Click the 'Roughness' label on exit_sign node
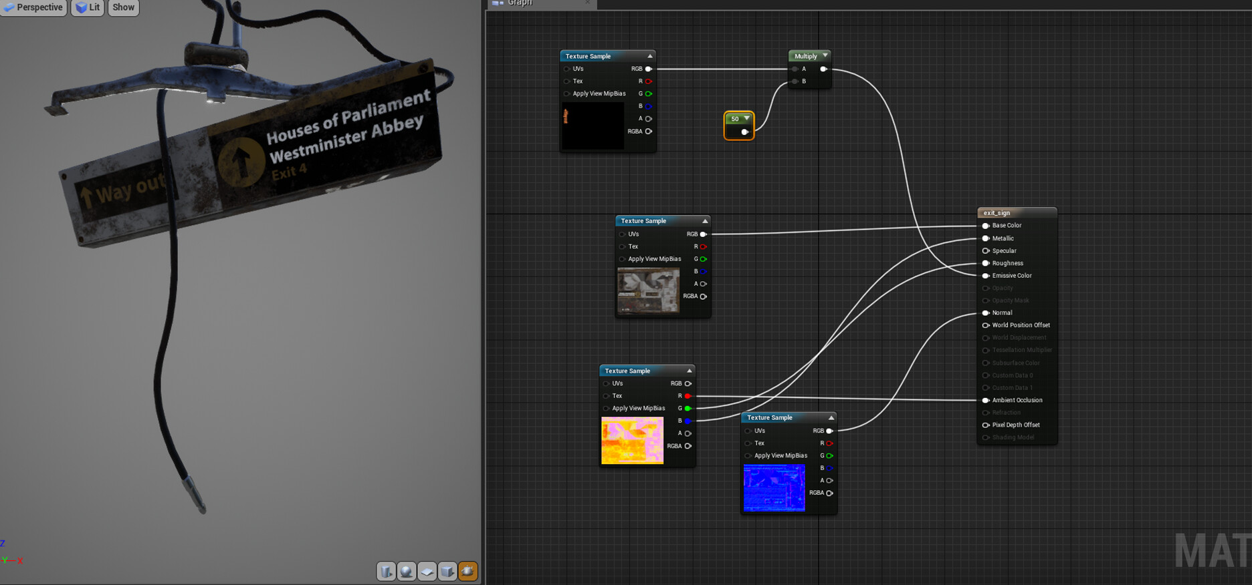Screen dimensions: 1252x585 (x=1008, y=263)
